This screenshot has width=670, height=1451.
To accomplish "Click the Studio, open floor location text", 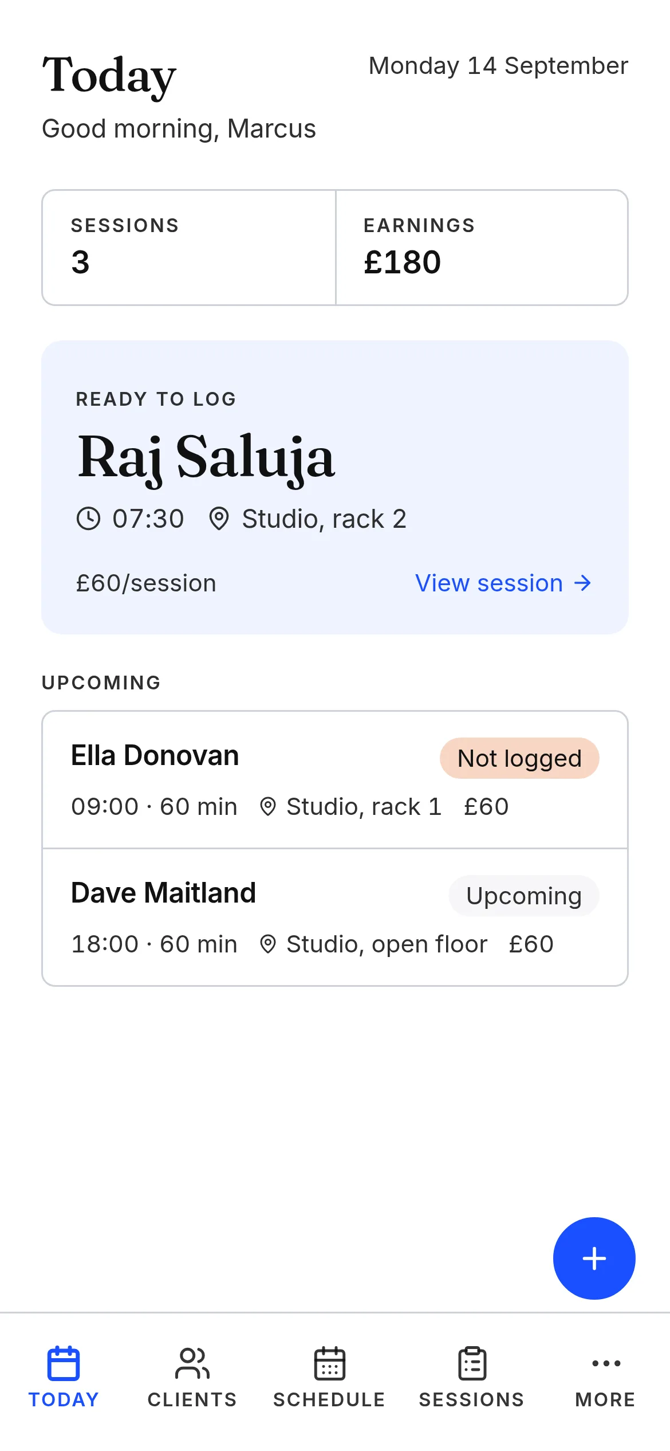I will [387, 944].
